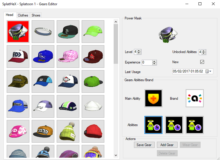The width and height of the screenshot is (220, 160).
Task: Select the solid blue flat-brim cap
Action: 43,57
